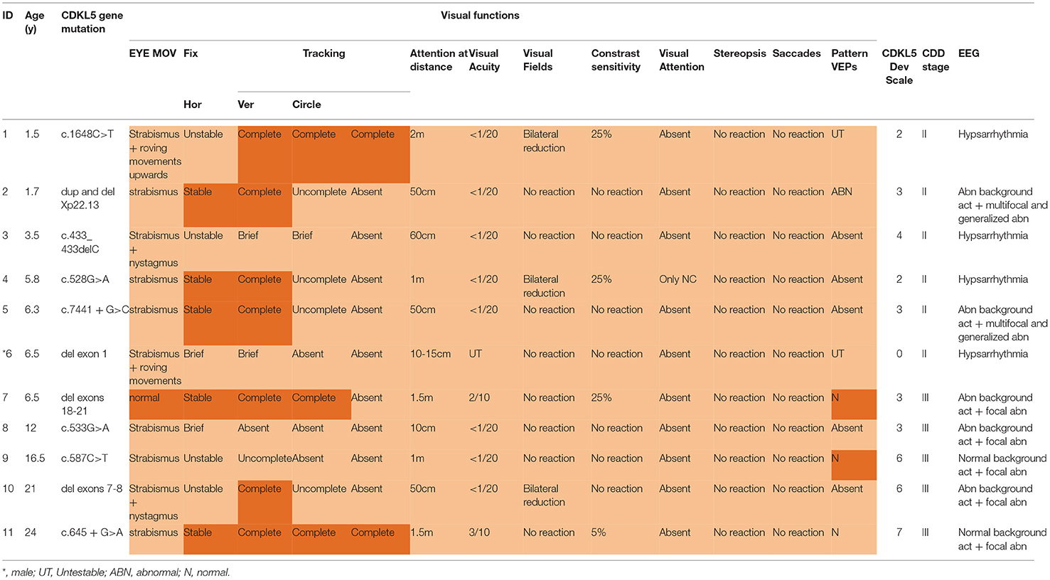Click Dev Scale value '7'
Viewport: 1050px width, 580px height.
pos(899,532)
